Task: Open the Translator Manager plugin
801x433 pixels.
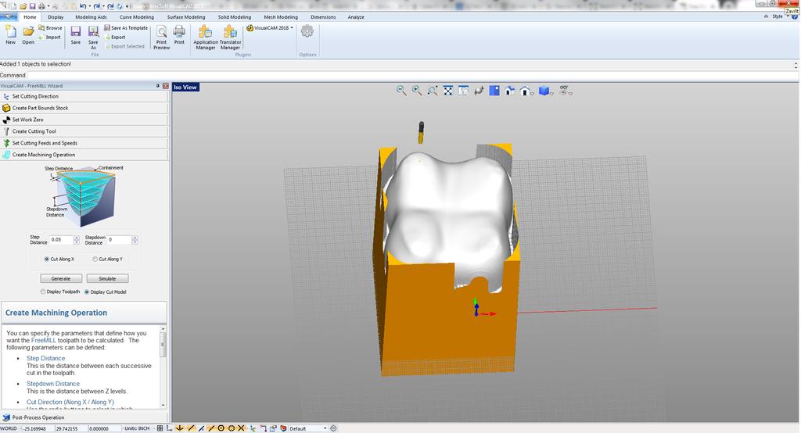Action: [x=231, y=38]
